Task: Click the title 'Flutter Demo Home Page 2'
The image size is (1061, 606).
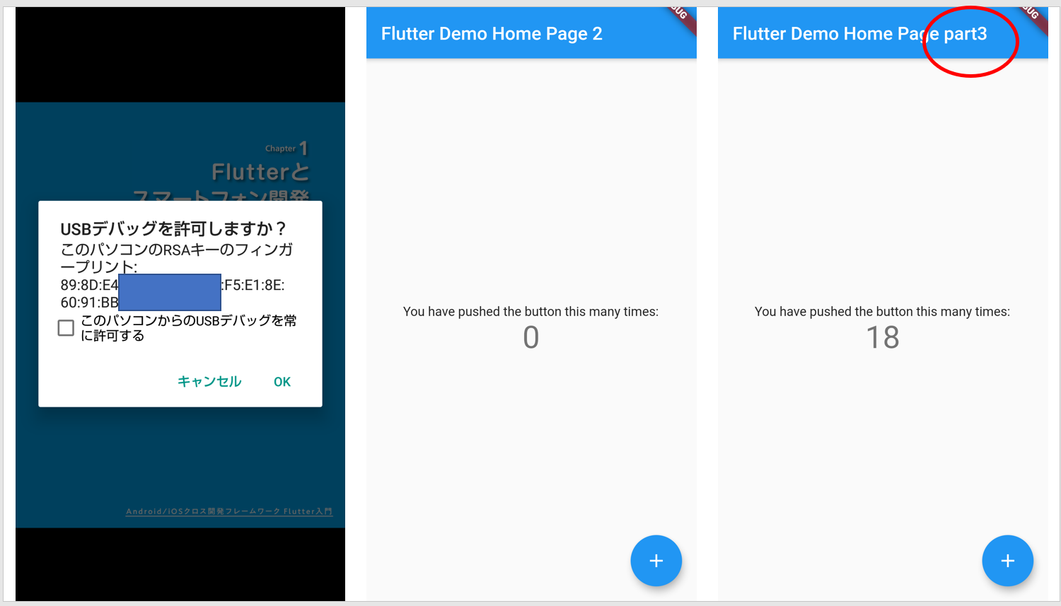Action: pyautogui.click(x=492, y=34)
